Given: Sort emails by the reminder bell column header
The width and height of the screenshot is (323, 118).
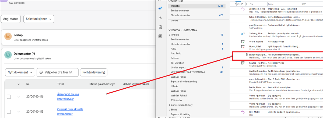Looking at the screenshot, I should 238,4.
